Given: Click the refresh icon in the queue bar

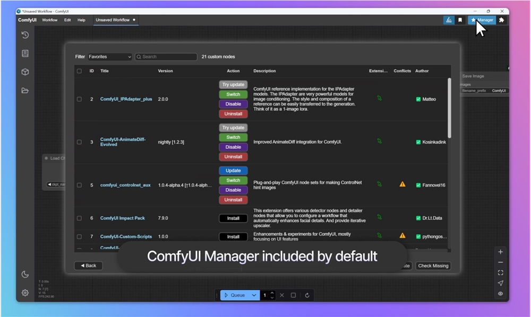Looking at the screenshot, I should pyautogui.click(x=307, y=295).
